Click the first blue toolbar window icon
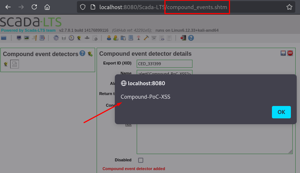The width and height of the screenshot is (300, 173). [x=4, y=38]
